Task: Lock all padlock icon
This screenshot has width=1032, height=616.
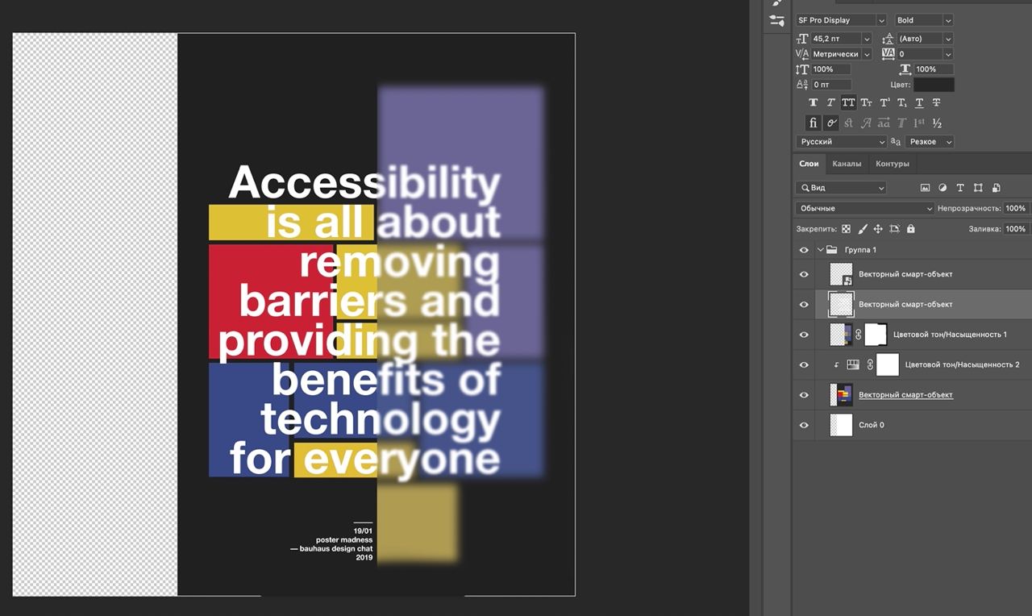Action: pyautogui.click(x=910, y=229)
